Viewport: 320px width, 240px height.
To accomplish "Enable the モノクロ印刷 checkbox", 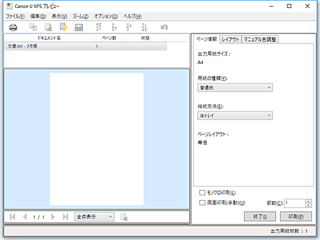I will [x=202, y=193].
